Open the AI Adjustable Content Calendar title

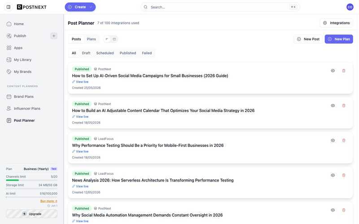pos(163,111)
